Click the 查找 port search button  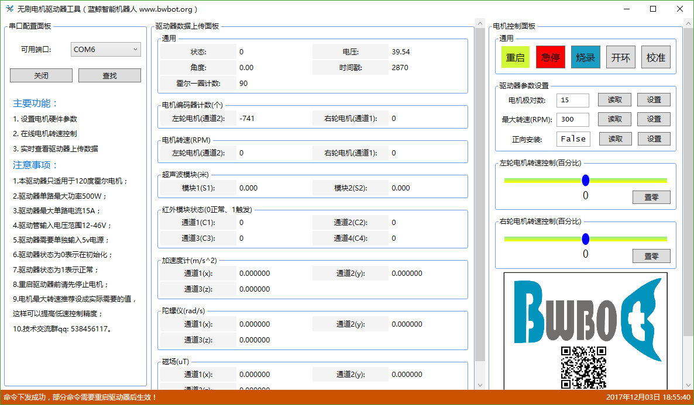coord(109,75)
